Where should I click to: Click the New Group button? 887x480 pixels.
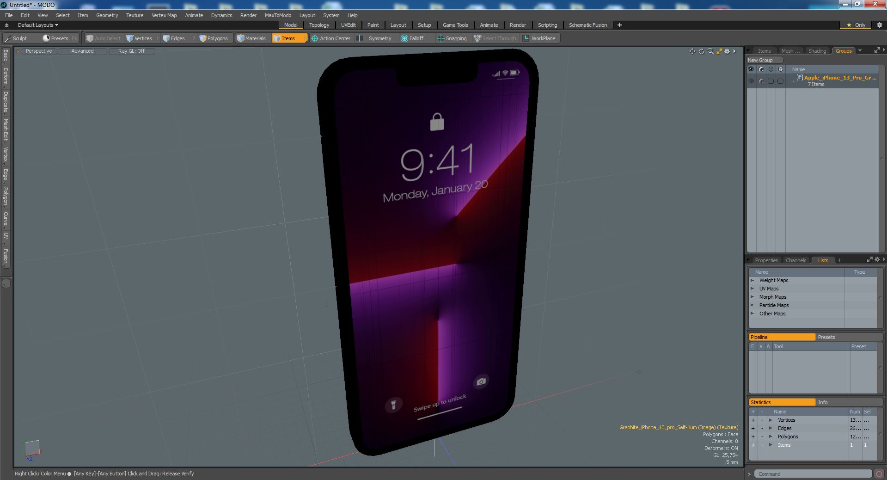pos(765,60)
